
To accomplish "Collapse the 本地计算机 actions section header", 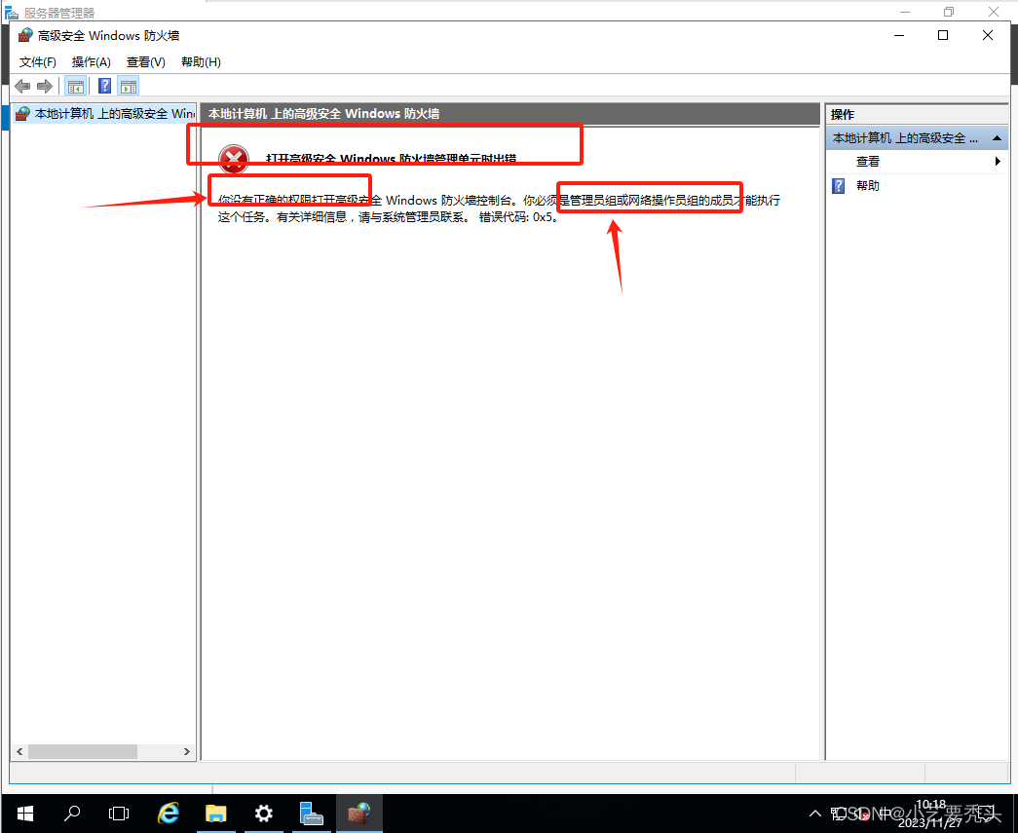I will pos(997,138).
